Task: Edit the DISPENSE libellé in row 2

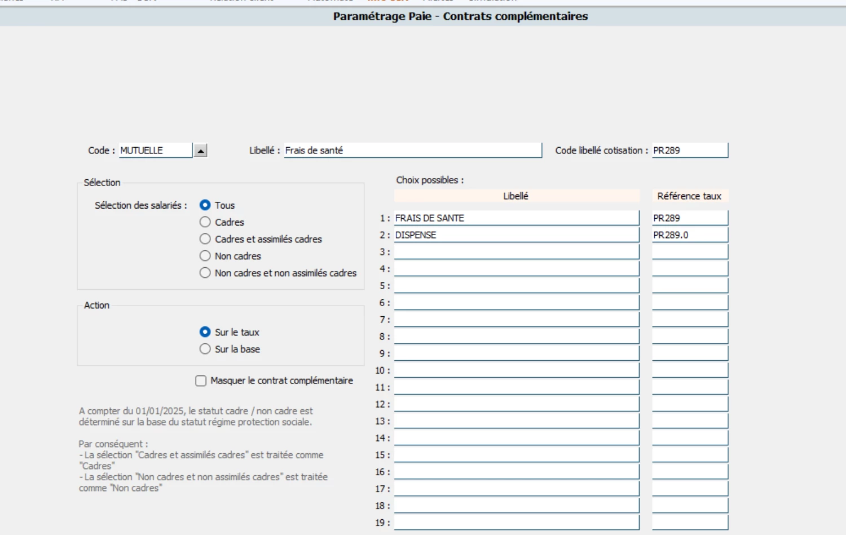Action: pos(516,235)
